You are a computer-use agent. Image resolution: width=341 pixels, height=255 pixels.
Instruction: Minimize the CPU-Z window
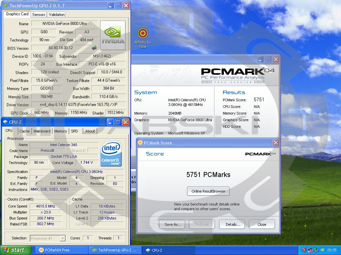pos(110,122)
